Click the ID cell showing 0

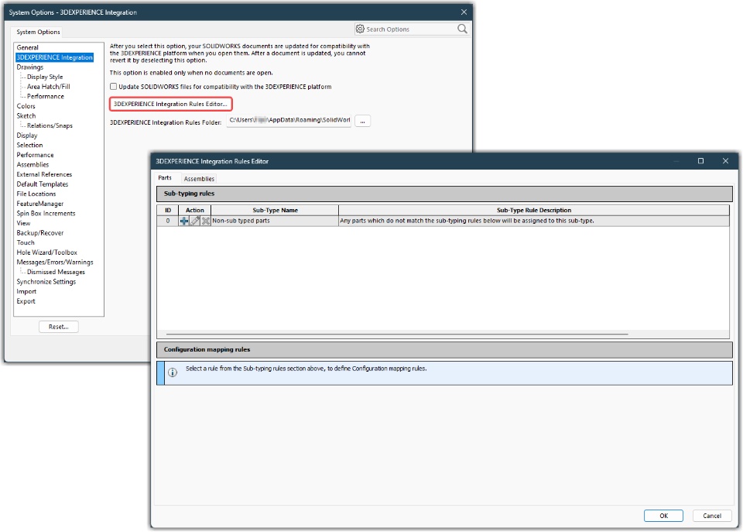tap(168, 221)
